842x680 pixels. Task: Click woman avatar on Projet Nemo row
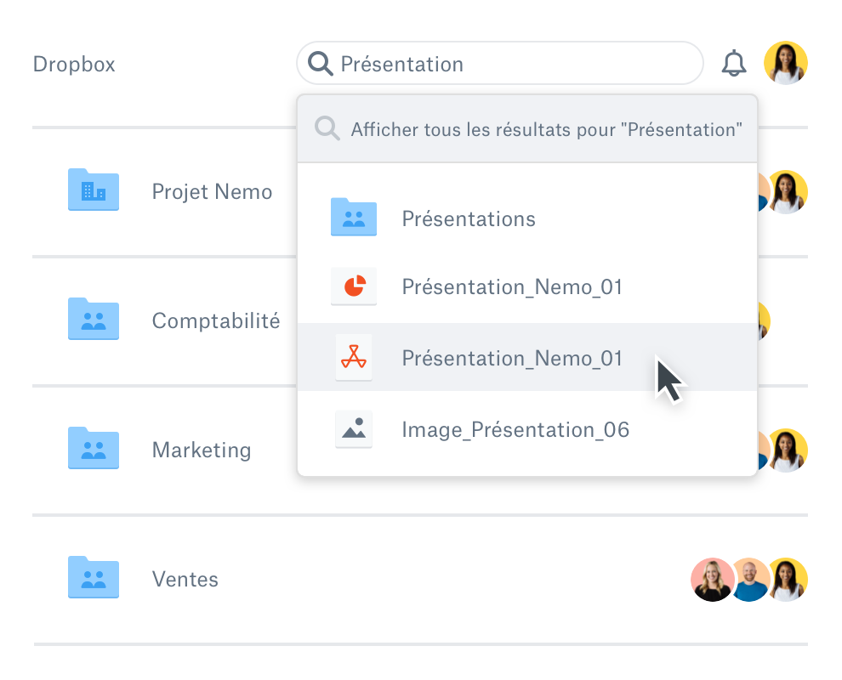[787, 192]
